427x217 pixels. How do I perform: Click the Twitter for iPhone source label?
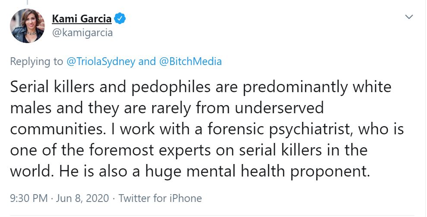[160, 198]
